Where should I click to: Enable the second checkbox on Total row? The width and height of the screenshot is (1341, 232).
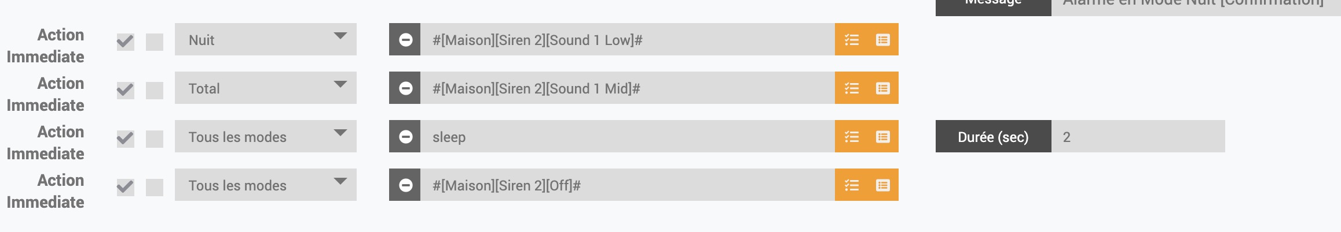point(155,90)
